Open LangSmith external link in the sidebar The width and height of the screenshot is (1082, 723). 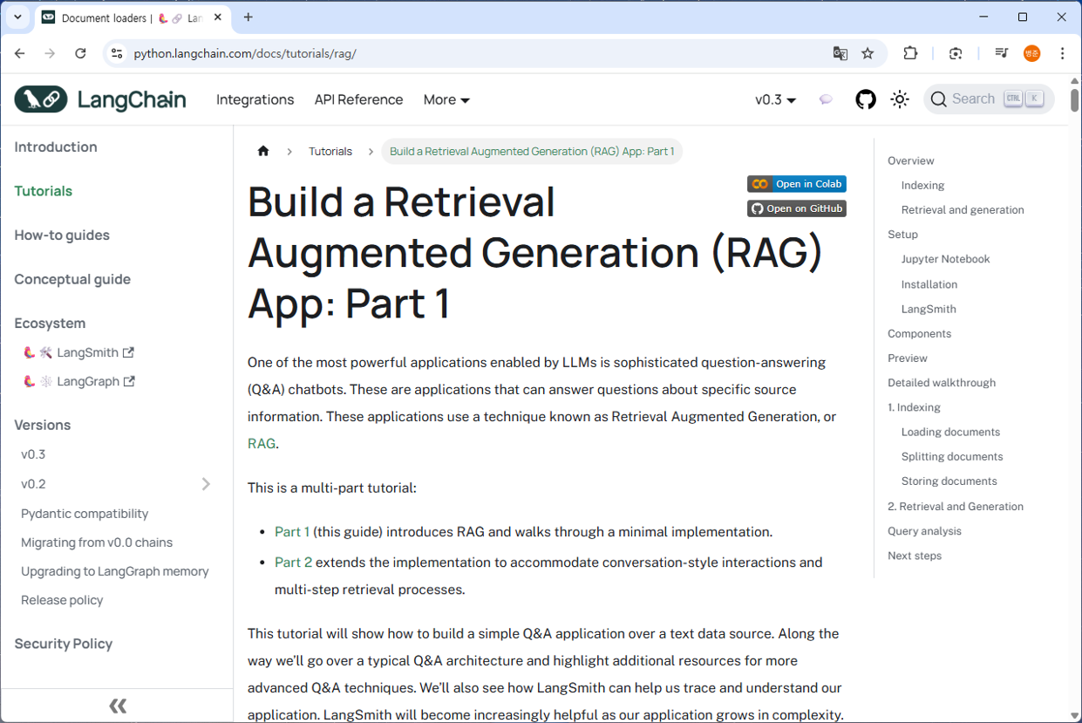click(x=78, y=352)
